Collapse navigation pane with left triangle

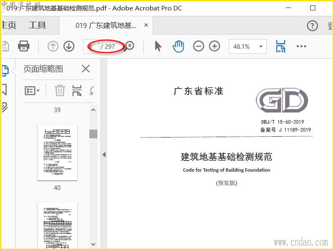(104, 155)
